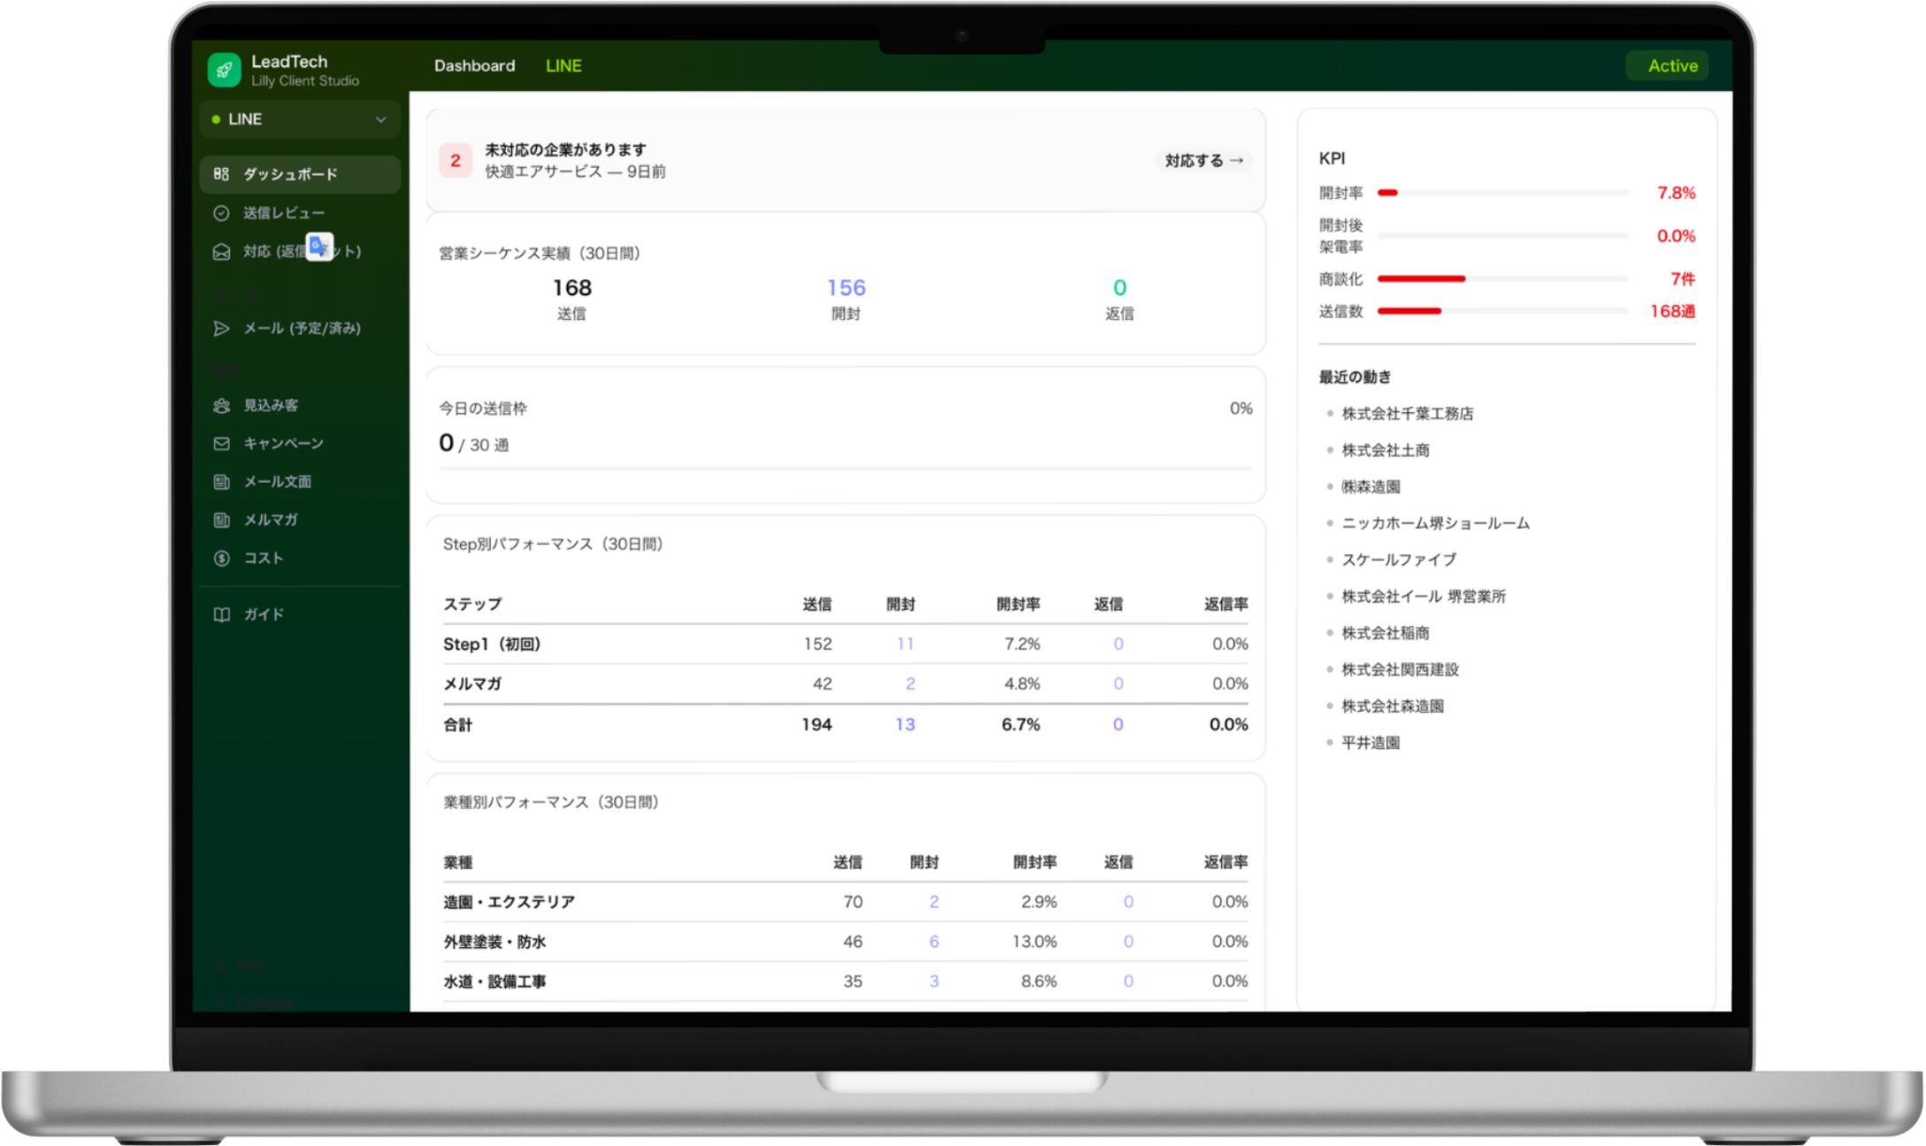1926x1146 pixels.
Task: Select ㈱森造園 in 最近の動き
Action: point(1371,486)
